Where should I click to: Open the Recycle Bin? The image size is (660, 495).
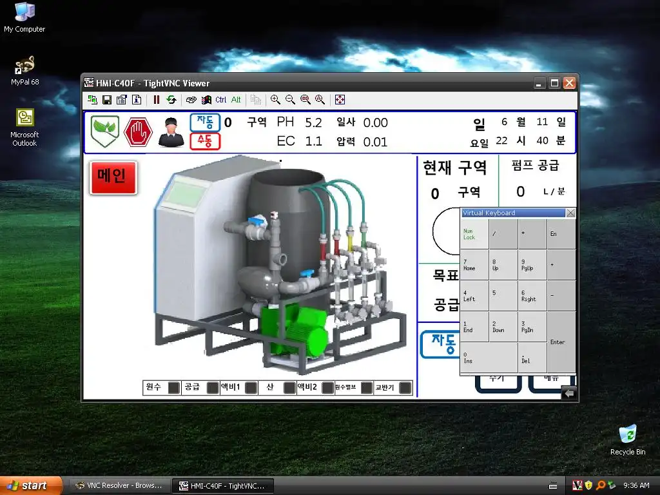pos(628,440)
